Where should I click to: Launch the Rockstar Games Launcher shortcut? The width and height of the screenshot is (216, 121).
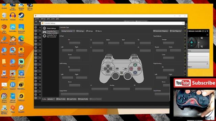point(21,51)
